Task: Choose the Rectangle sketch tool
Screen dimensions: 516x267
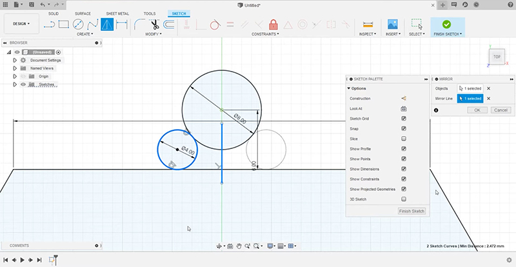Action: tap(63, 25)
